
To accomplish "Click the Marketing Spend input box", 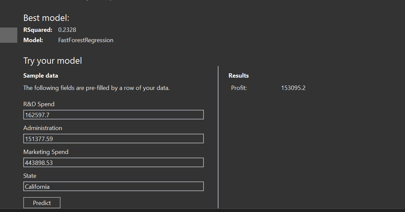I will point(113,162).
